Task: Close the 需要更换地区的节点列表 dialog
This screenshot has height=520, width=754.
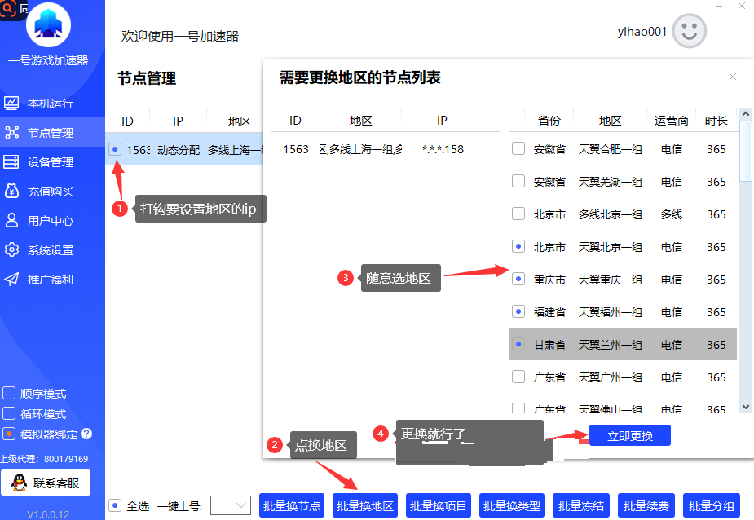Action: point(732,77)
